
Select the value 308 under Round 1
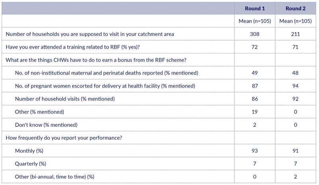click(255, 34)
